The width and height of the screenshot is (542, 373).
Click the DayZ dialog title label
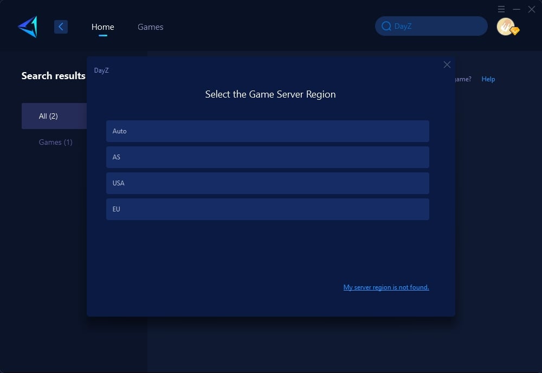(101, 70)
